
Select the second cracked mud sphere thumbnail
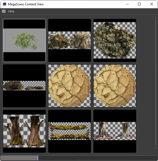pyautogui.click(x=115, y=86)
